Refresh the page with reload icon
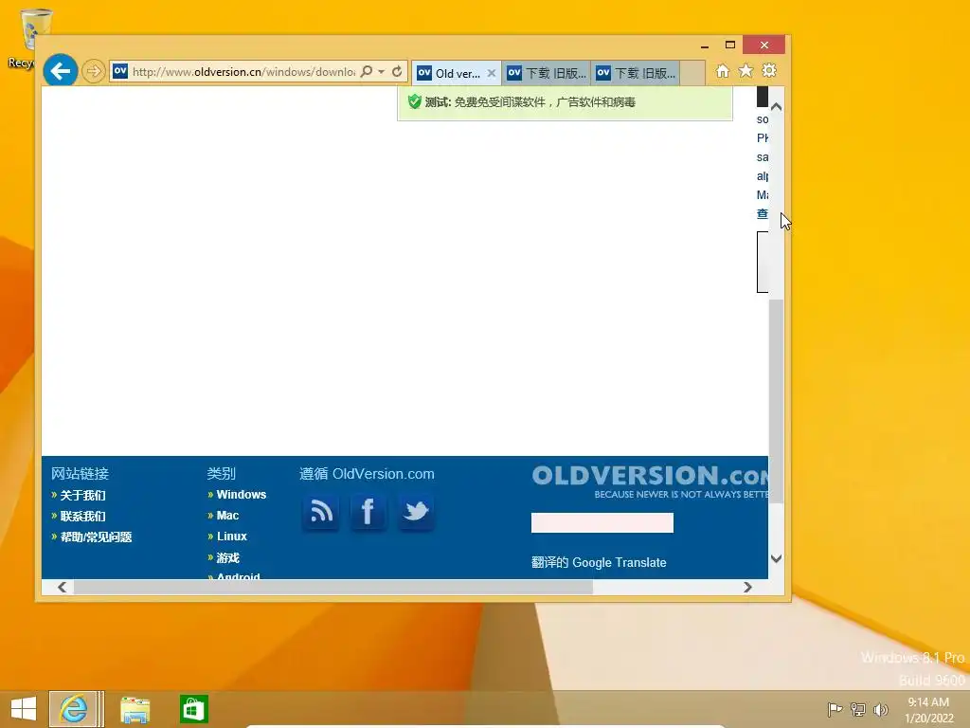This screenshot has height=728, width=970. coord(397,71)
